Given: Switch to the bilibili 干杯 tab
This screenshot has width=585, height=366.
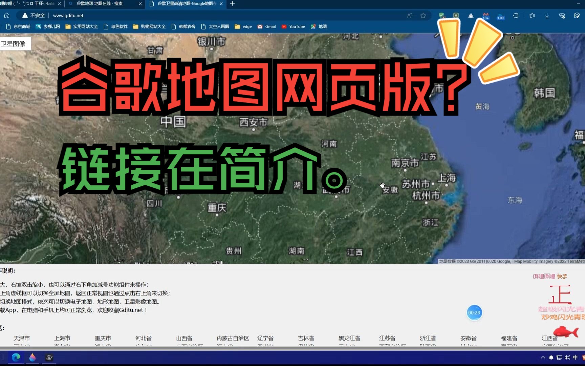Looking at the screenshot, I should coord(27,4).
